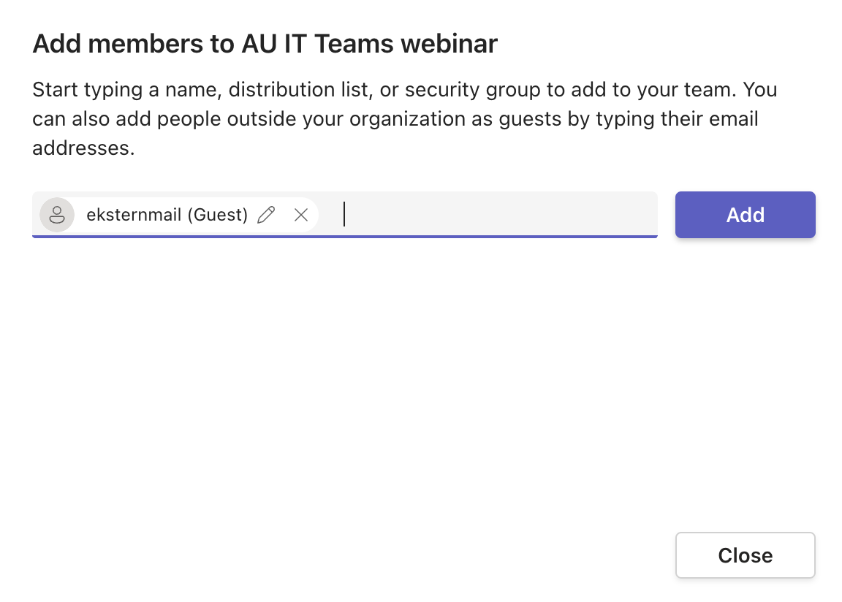
Task: Click the blank area below the input field
Action: pos(344,376)
